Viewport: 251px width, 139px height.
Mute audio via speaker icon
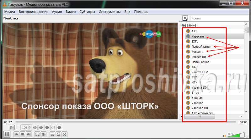point(224,136)
